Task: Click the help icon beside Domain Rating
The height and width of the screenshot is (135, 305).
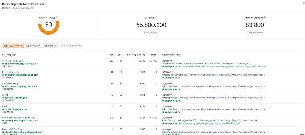Action: coord(57,17)
